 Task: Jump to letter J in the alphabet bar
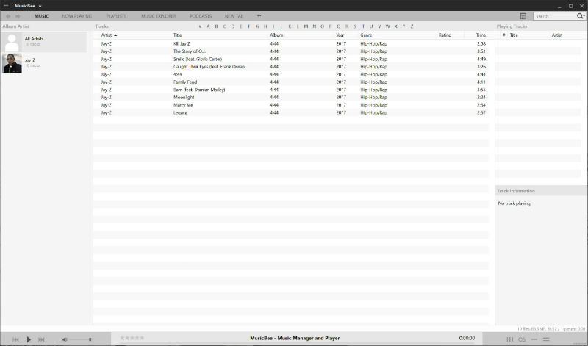tap(282, 26)
